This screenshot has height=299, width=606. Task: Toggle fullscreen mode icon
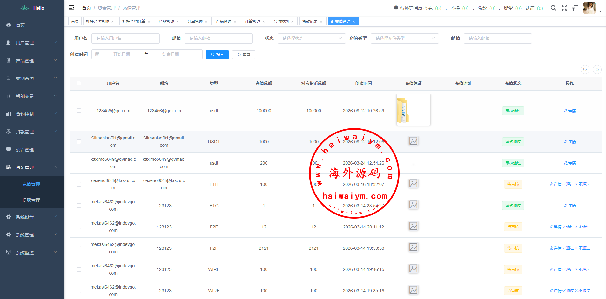click(x=564, y=8)
